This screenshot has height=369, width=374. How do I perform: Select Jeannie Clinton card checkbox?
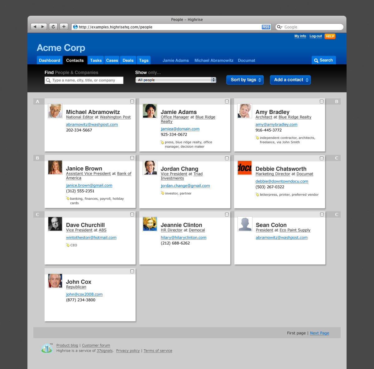(227, 214)
